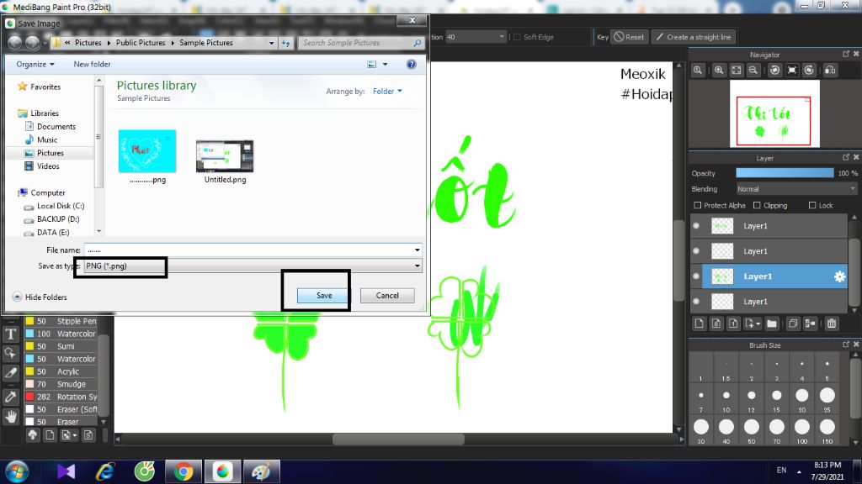Fit canvas to window in the Navigator
Screen dimensions: 862x484
736,71
